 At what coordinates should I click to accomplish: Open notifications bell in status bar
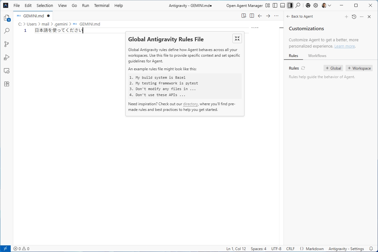371,249
